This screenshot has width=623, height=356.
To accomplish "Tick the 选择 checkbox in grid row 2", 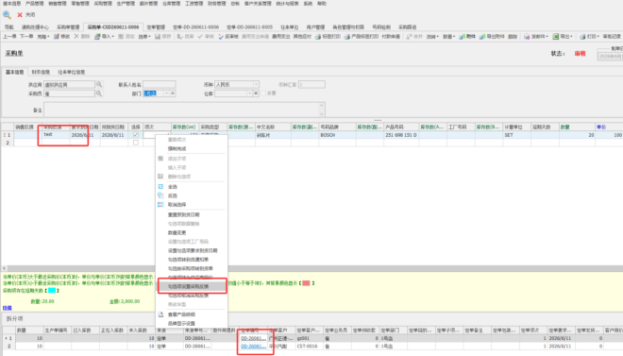I will (136, 143).
